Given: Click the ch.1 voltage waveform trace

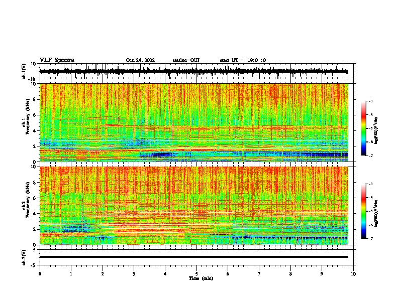Looking at the screenshot, I should pyautogui.click(x=193, y=71).
